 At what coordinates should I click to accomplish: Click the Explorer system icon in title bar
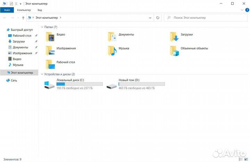[4, 3]
